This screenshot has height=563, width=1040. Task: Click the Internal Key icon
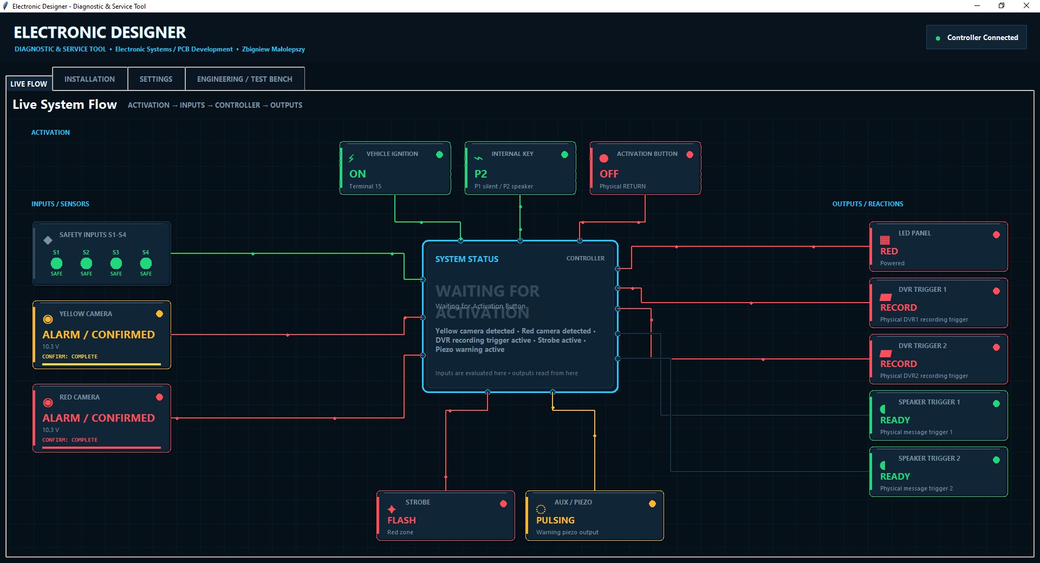tap(478, 158)
